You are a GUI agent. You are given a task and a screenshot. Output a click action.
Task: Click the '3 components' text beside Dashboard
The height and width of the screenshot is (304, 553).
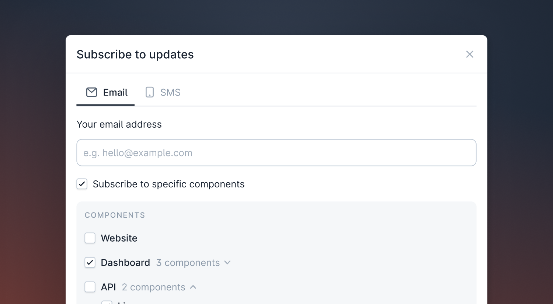coord(188,263)
